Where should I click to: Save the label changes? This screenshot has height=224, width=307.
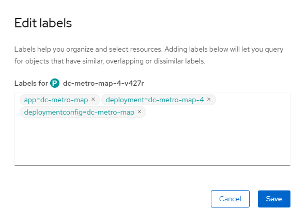(274, 199)
